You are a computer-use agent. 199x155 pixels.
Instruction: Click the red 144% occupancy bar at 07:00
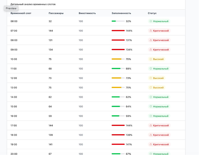coord(118,31)
